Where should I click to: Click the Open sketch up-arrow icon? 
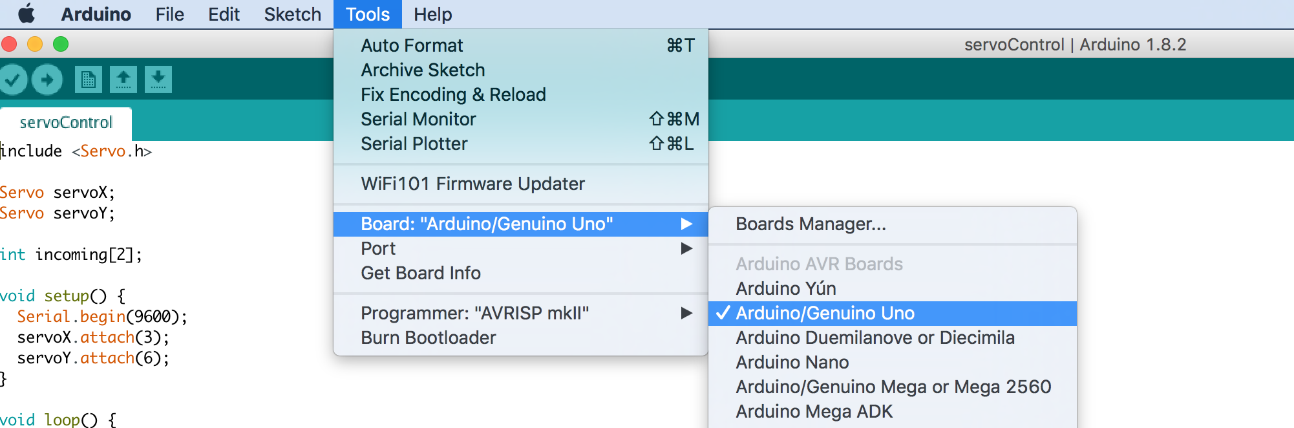[123, 80]
